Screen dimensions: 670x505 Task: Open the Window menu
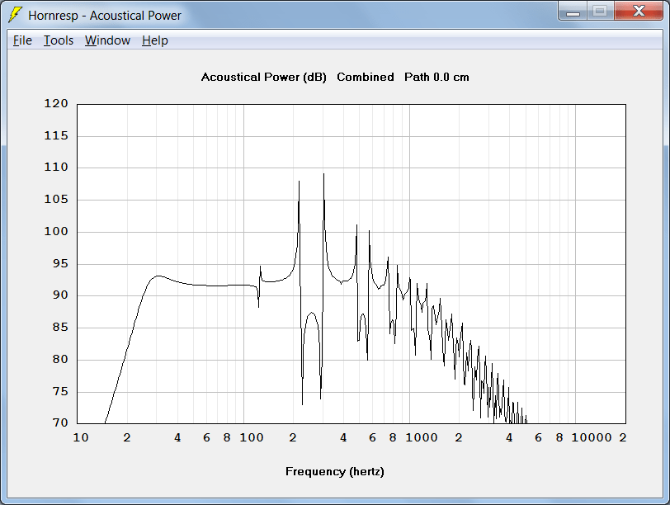107,40
